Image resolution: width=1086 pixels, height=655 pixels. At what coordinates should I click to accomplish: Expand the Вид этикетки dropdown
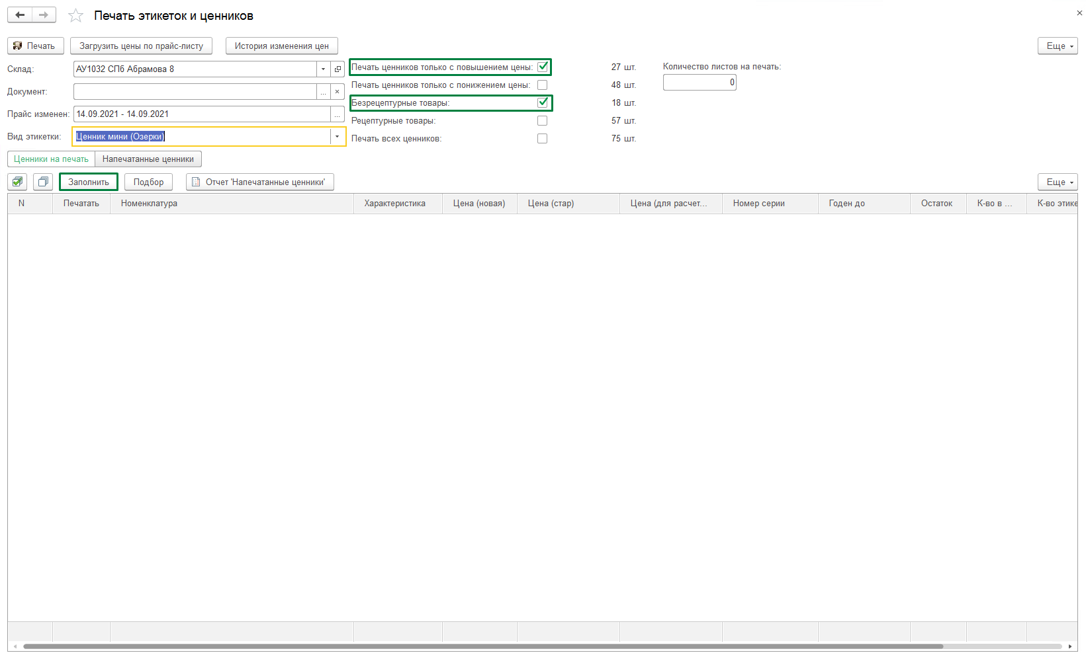pos(337,137)
